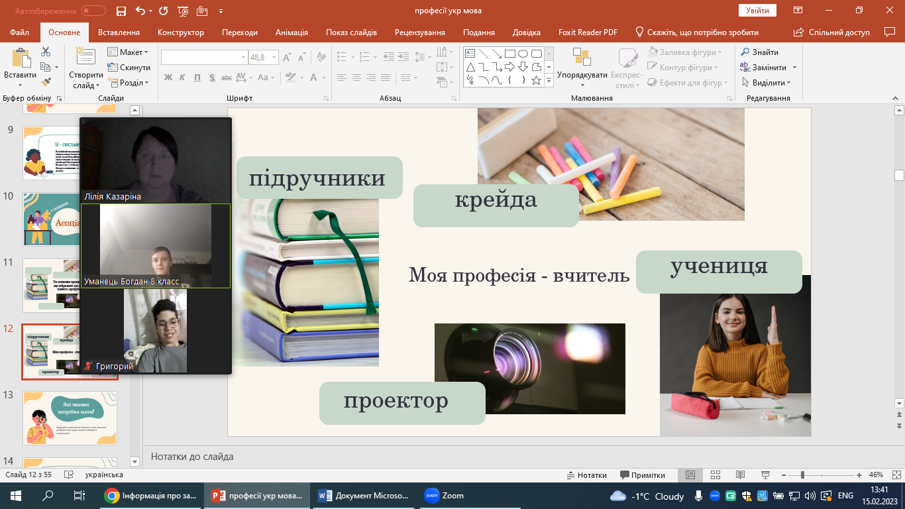Image resolution: width=905 pixels, height=509 pixels.
Task: Click Знайти find button
Action: (x=759, y=52)
